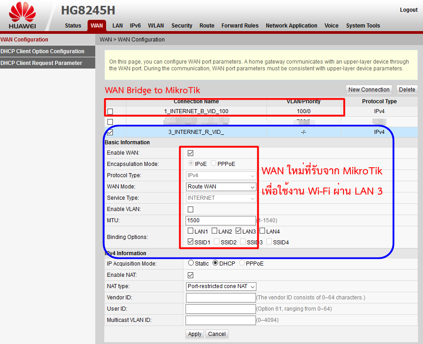
Task: Toggle the Enable WAN checkbox
Action: tap(191, 153)
